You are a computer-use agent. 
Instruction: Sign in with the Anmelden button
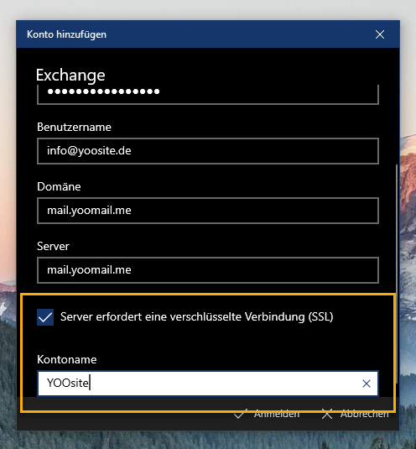[267, 414]
